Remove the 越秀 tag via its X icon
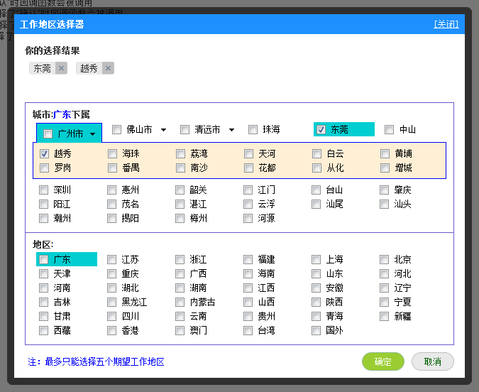The image size is (479, 392). 108,68
